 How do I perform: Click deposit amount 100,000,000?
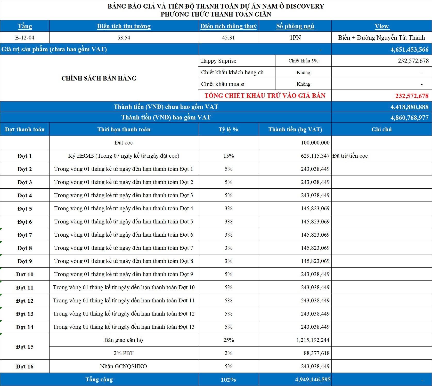tap(295, 142)
